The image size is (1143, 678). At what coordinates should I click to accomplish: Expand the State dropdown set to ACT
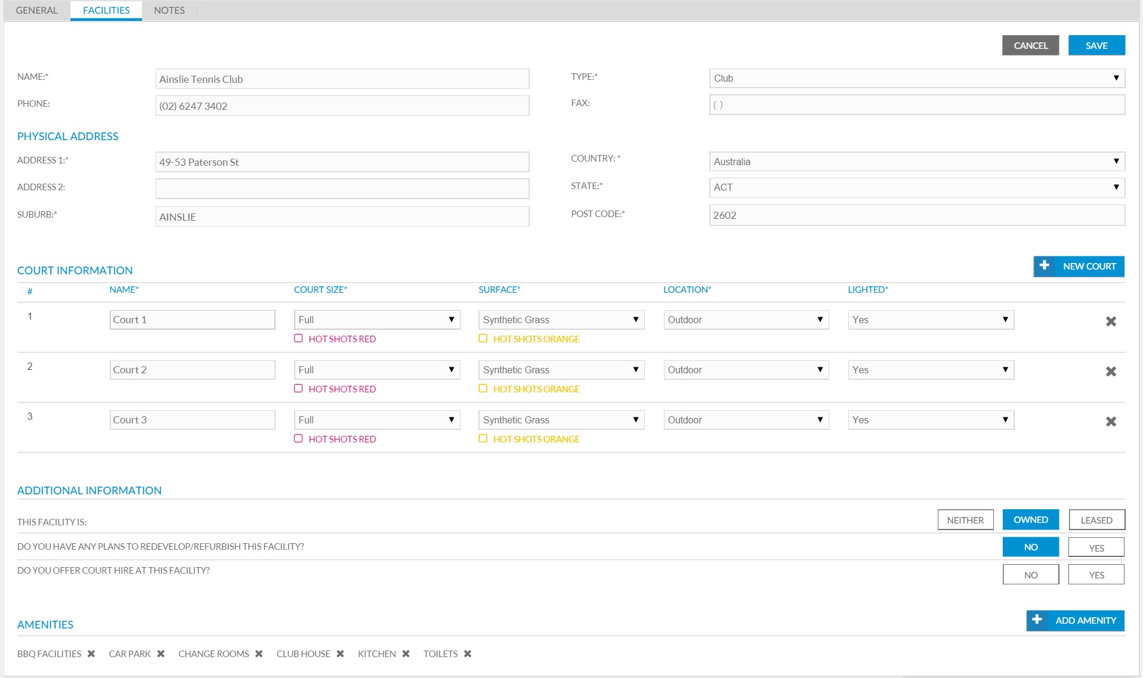click(917, 187)
